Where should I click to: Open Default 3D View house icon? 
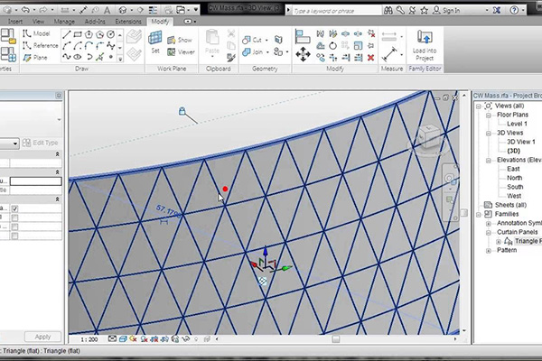click(x=122, y=10)
